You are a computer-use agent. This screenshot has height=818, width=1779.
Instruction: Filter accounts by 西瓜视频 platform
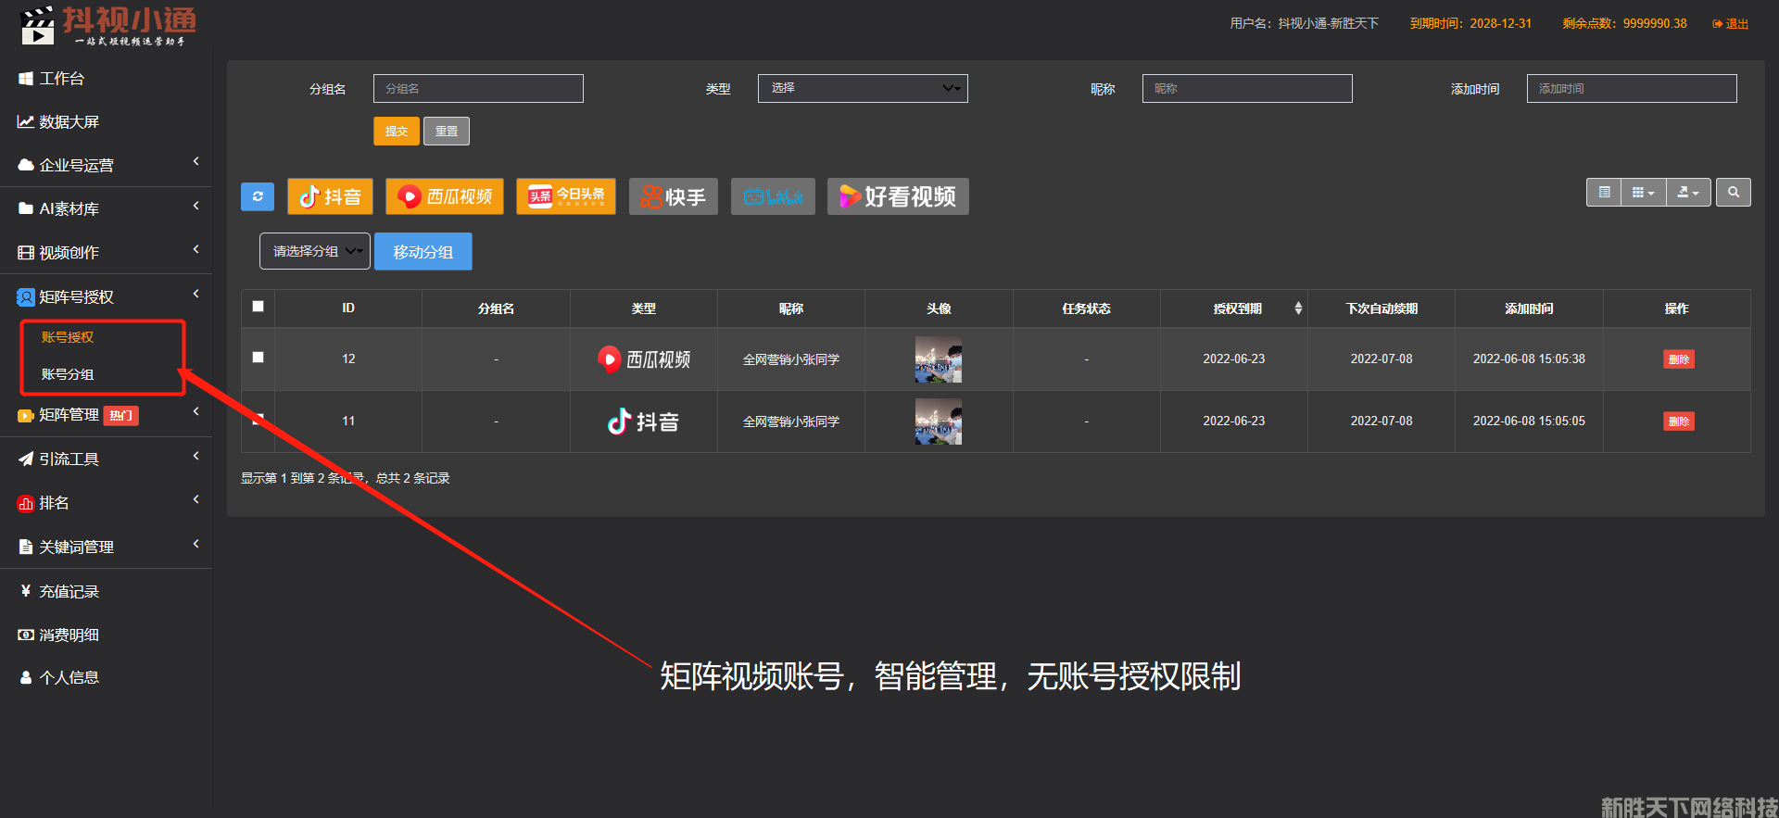pyautogui.click(x=445, y=196)
